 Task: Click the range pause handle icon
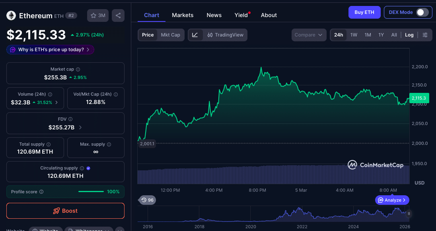tap(409, 214)
